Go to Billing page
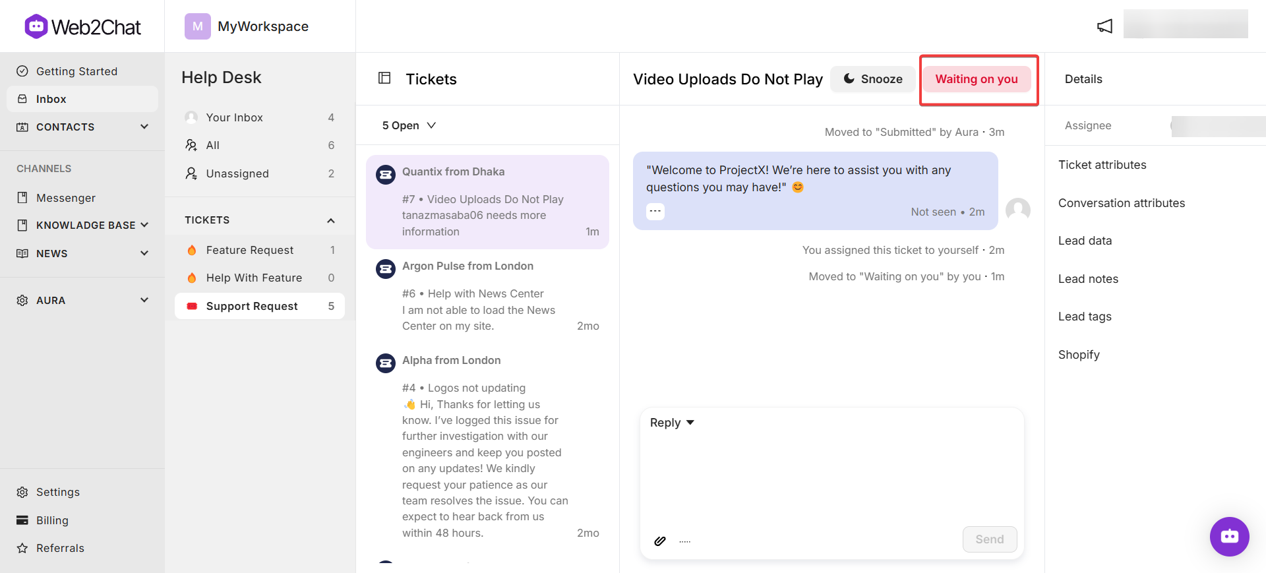The height and width of the screenshot is (573, 1266). pyautogui.click(x=82, y=520)
